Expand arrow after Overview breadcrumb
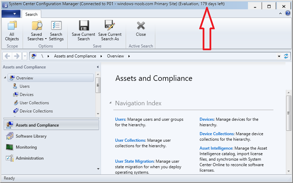 (129, 56)
